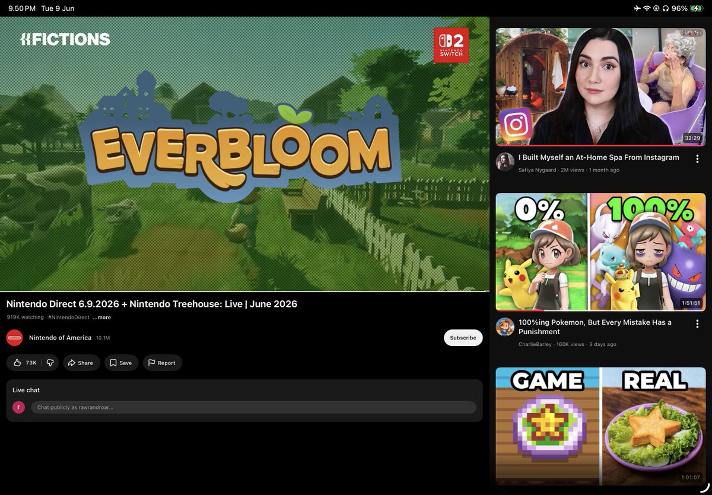Tap the 73K like count
The image size is (712, 495).
(31, 363)
